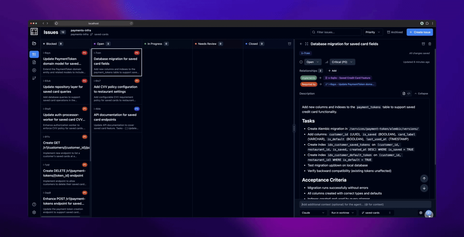Click the additional context input for agent
Image resolution: width=464 pixels, height=237 pixels.
(365, 204)
